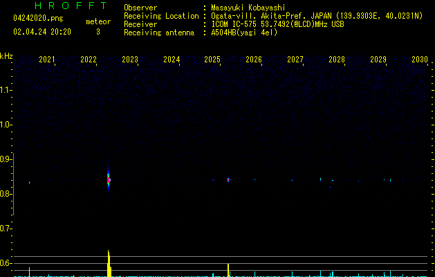Viewport: 435px width, 277px height.
Task: Click the 2023 time axis marker
Action: (130, 60)
